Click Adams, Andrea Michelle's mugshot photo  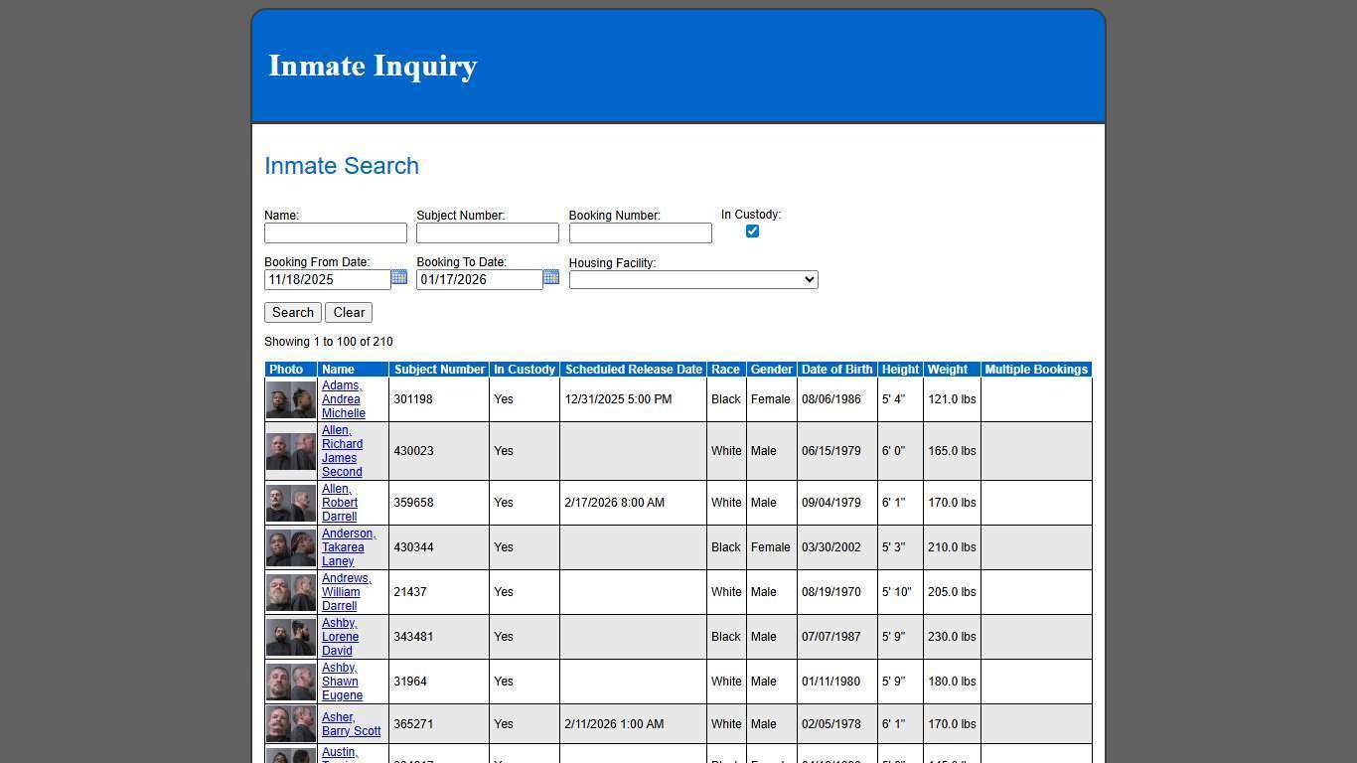coord(290,398)
